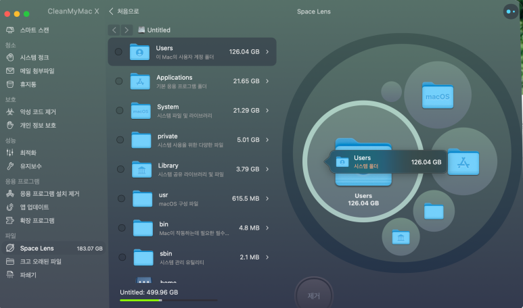
Task: Check the Applications folder selection circle
Action: click(x=119, y=81)
